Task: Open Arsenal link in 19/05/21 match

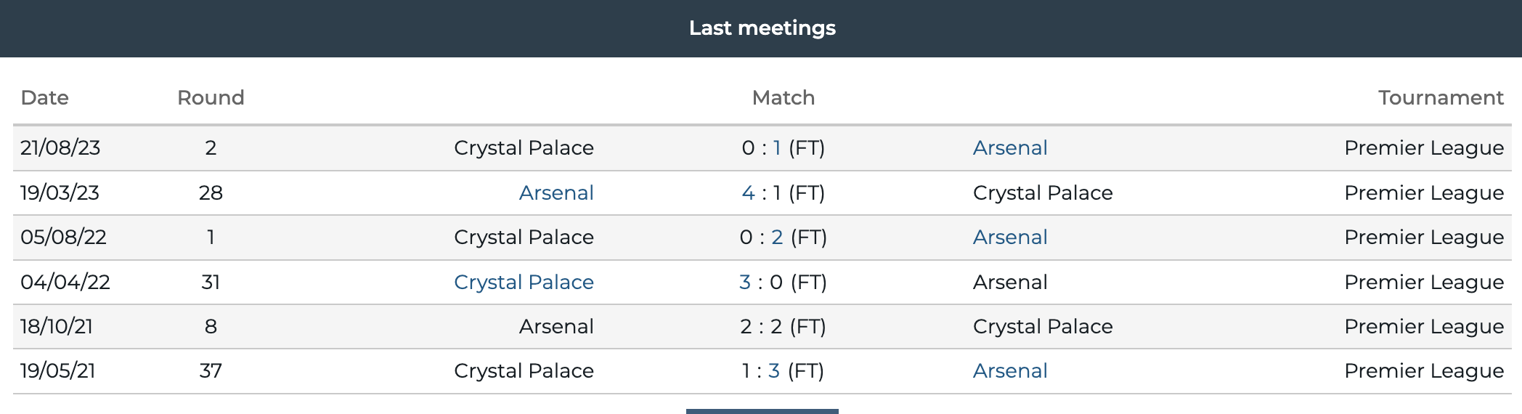Action: point(1010,370)
